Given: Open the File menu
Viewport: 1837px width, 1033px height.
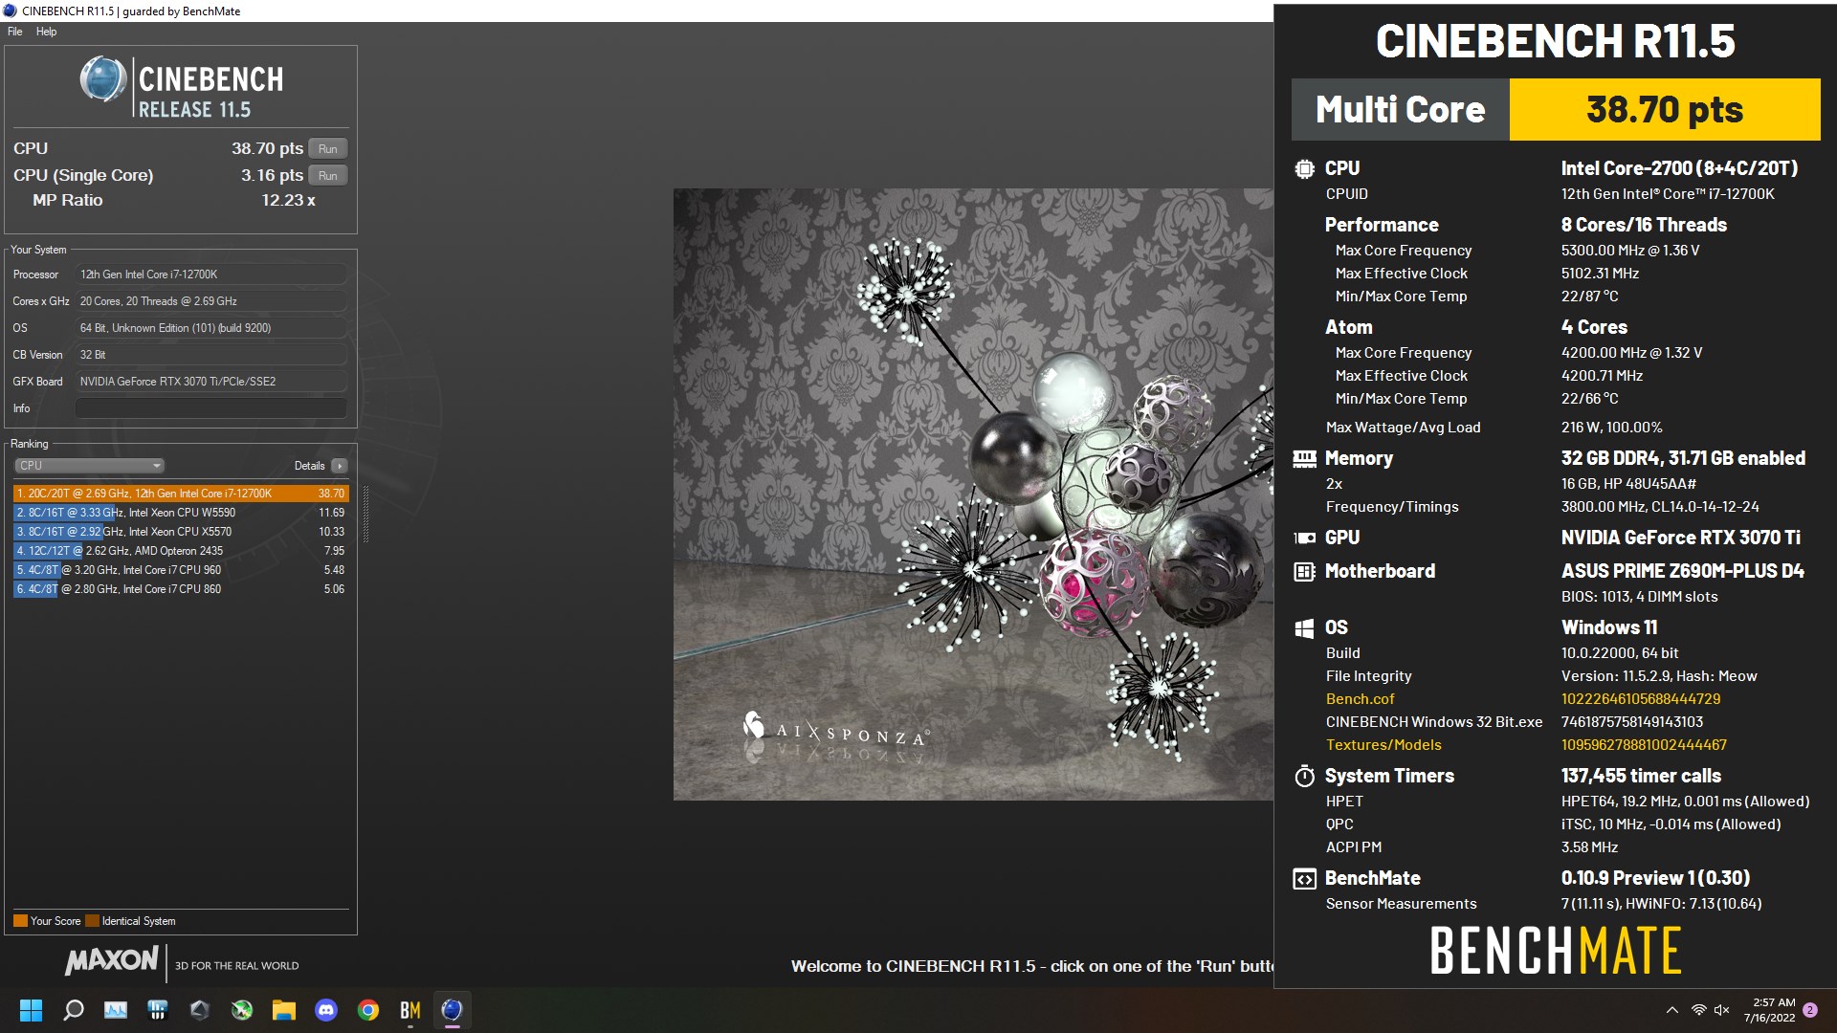Looking at the screenshot, I should 14,32.
